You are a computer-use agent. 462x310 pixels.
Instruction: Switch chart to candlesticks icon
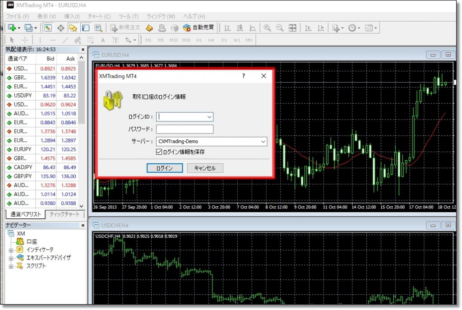[x=240, y=28]
